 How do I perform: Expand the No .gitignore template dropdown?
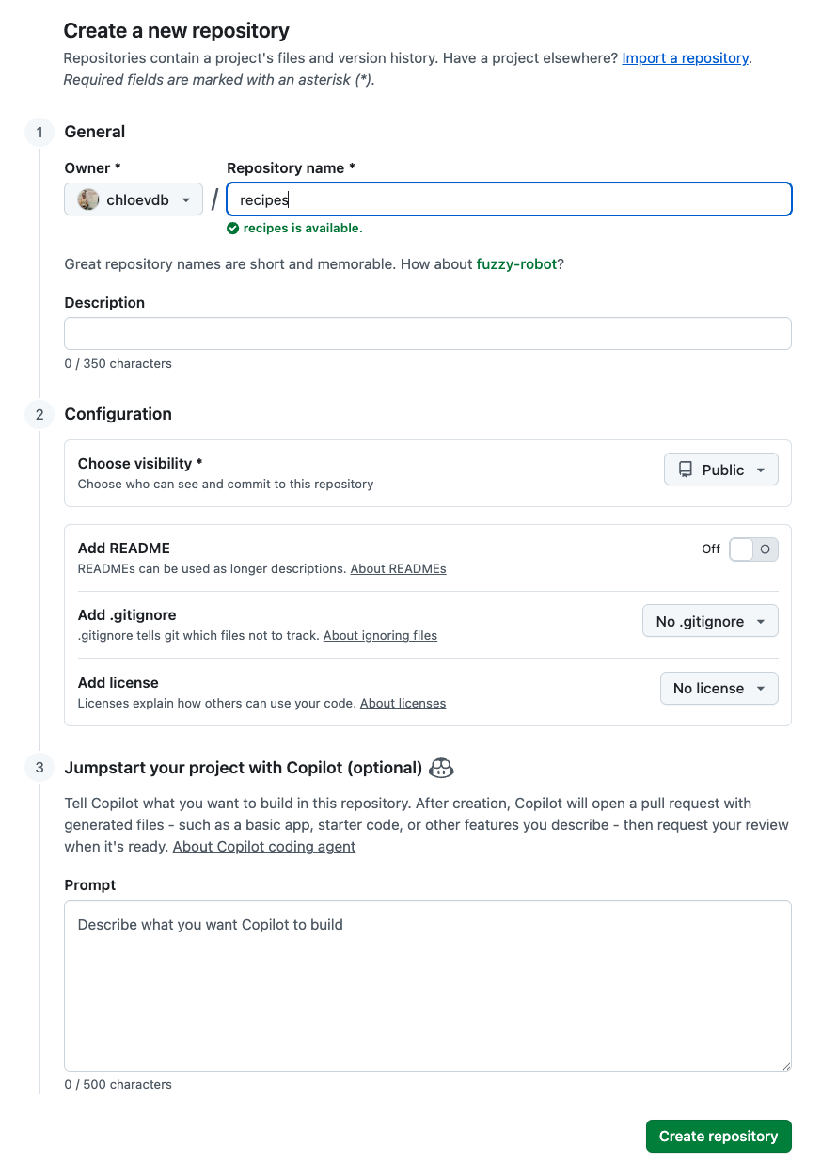tap(710, 622)
